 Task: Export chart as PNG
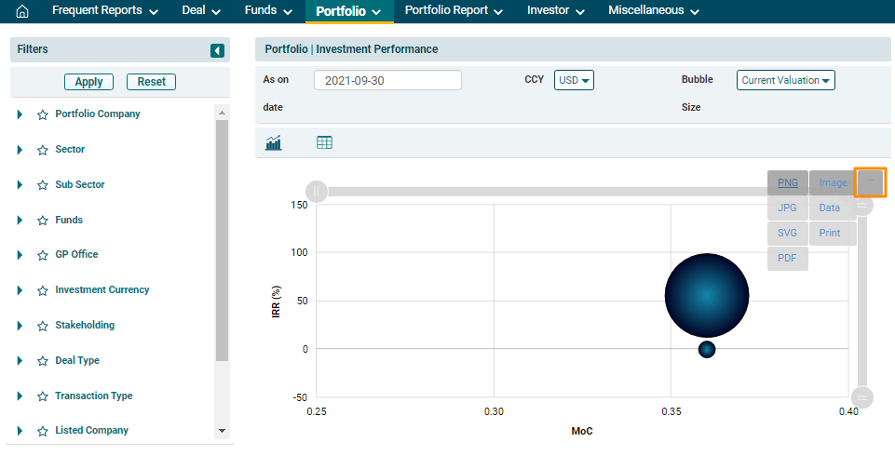[787, 182]
